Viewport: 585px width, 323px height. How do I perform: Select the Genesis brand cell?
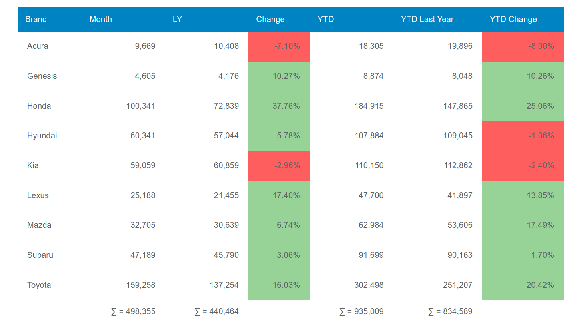(x=42, y=76)
